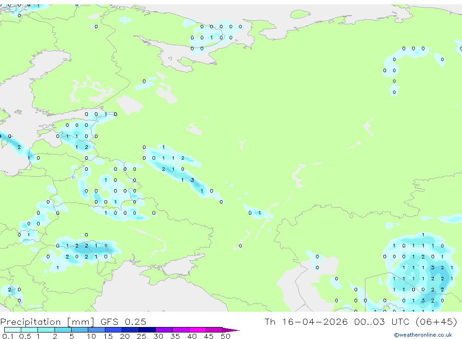Click the '00..03 UTC' time range text
Viewport: 462px width, 339px height.
382,321
